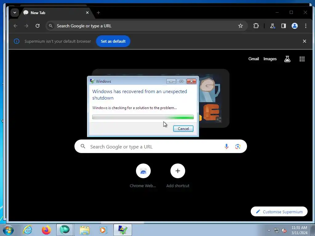Click Add shortcut button

(177, 176)
